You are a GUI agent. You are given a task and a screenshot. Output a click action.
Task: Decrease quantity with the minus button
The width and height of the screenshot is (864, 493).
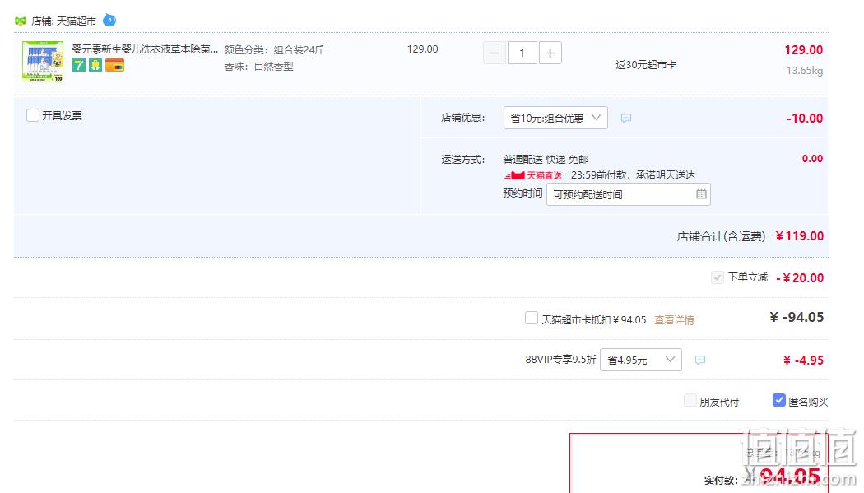coord(495,53)
